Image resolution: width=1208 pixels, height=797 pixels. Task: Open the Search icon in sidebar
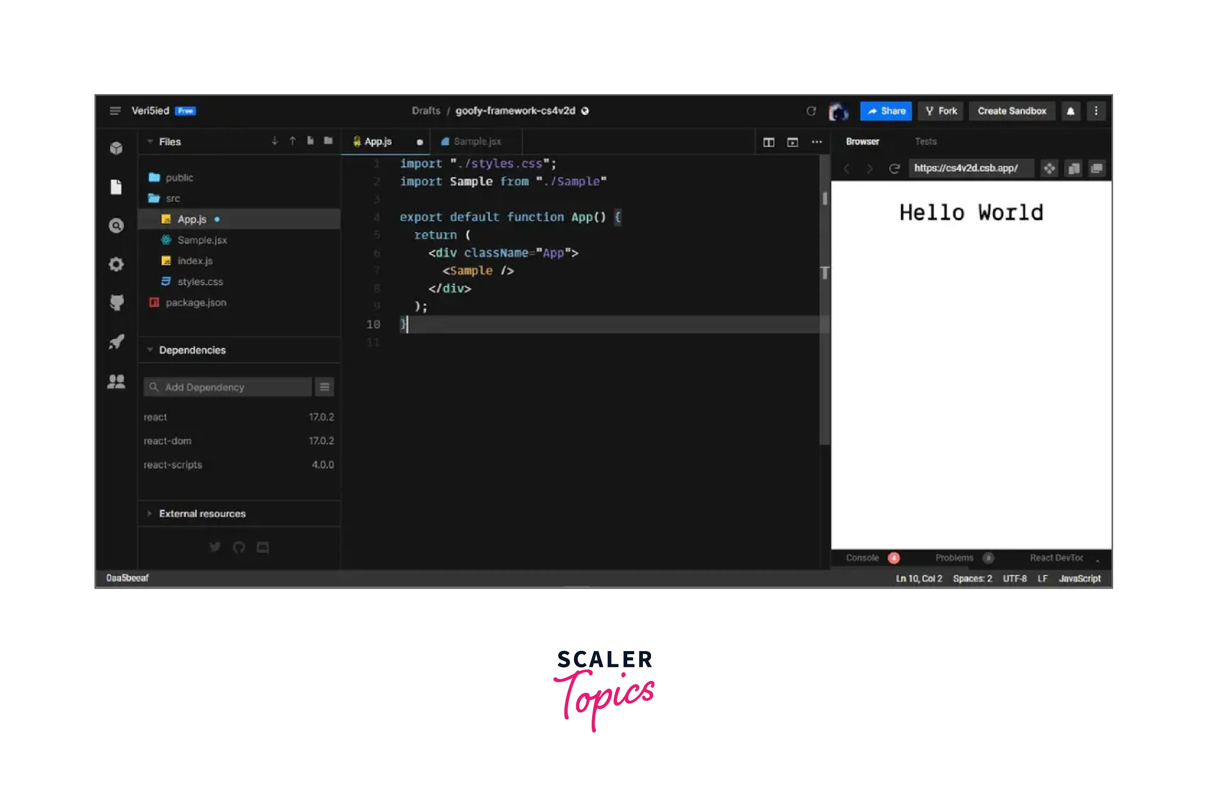pyautogui.click(x=117, y=226)
